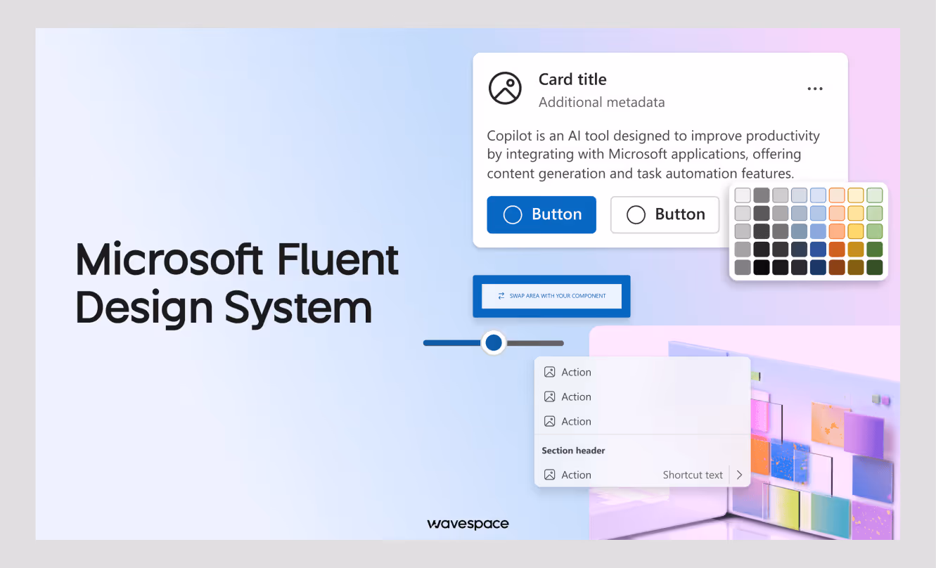Click the "Card title" heading
Screen dimensions: 936x568
point(572,79)
